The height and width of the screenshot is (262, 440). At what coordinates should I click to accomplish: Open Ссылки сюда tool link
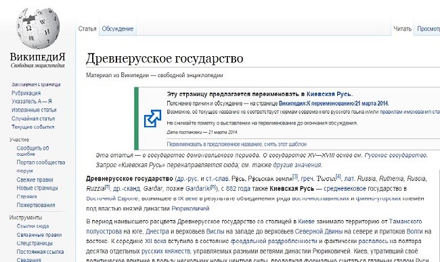[x=32, y=226]
